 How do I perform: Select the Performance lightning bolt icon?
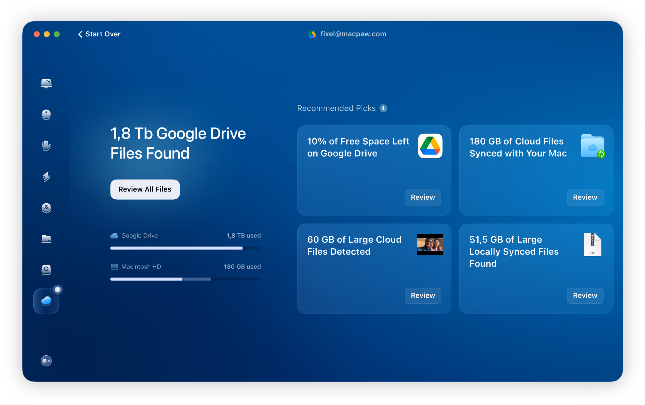(46, 177)
